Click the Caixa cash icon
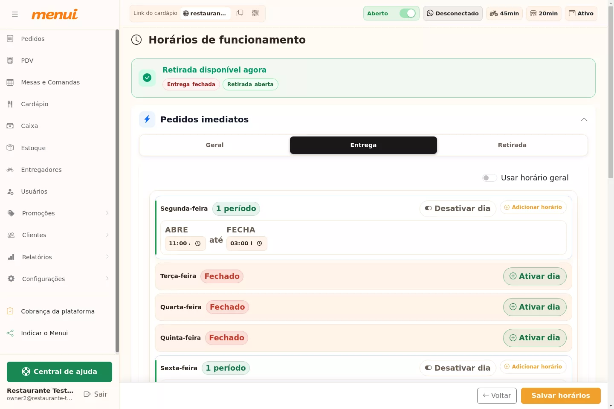 (x=10, y=126)
